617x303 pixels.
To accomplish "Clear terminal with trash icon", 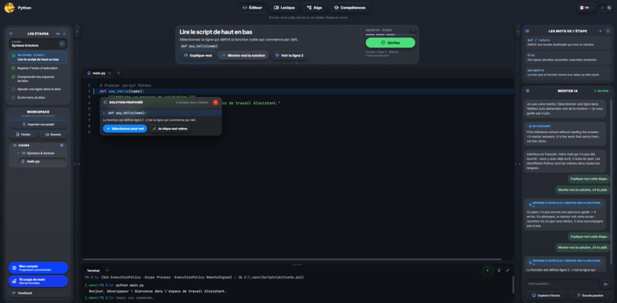I will pos(499,270).
